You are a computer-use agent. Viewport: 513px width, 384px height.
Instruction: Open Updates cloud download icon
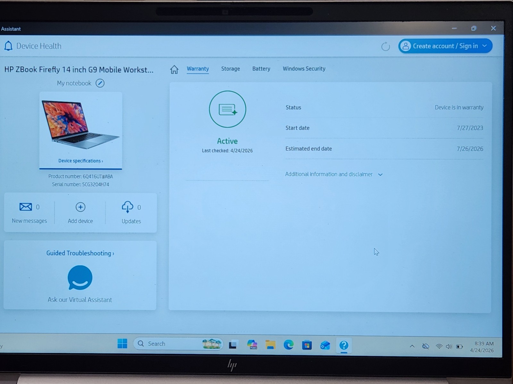click(x=128, y=207)
